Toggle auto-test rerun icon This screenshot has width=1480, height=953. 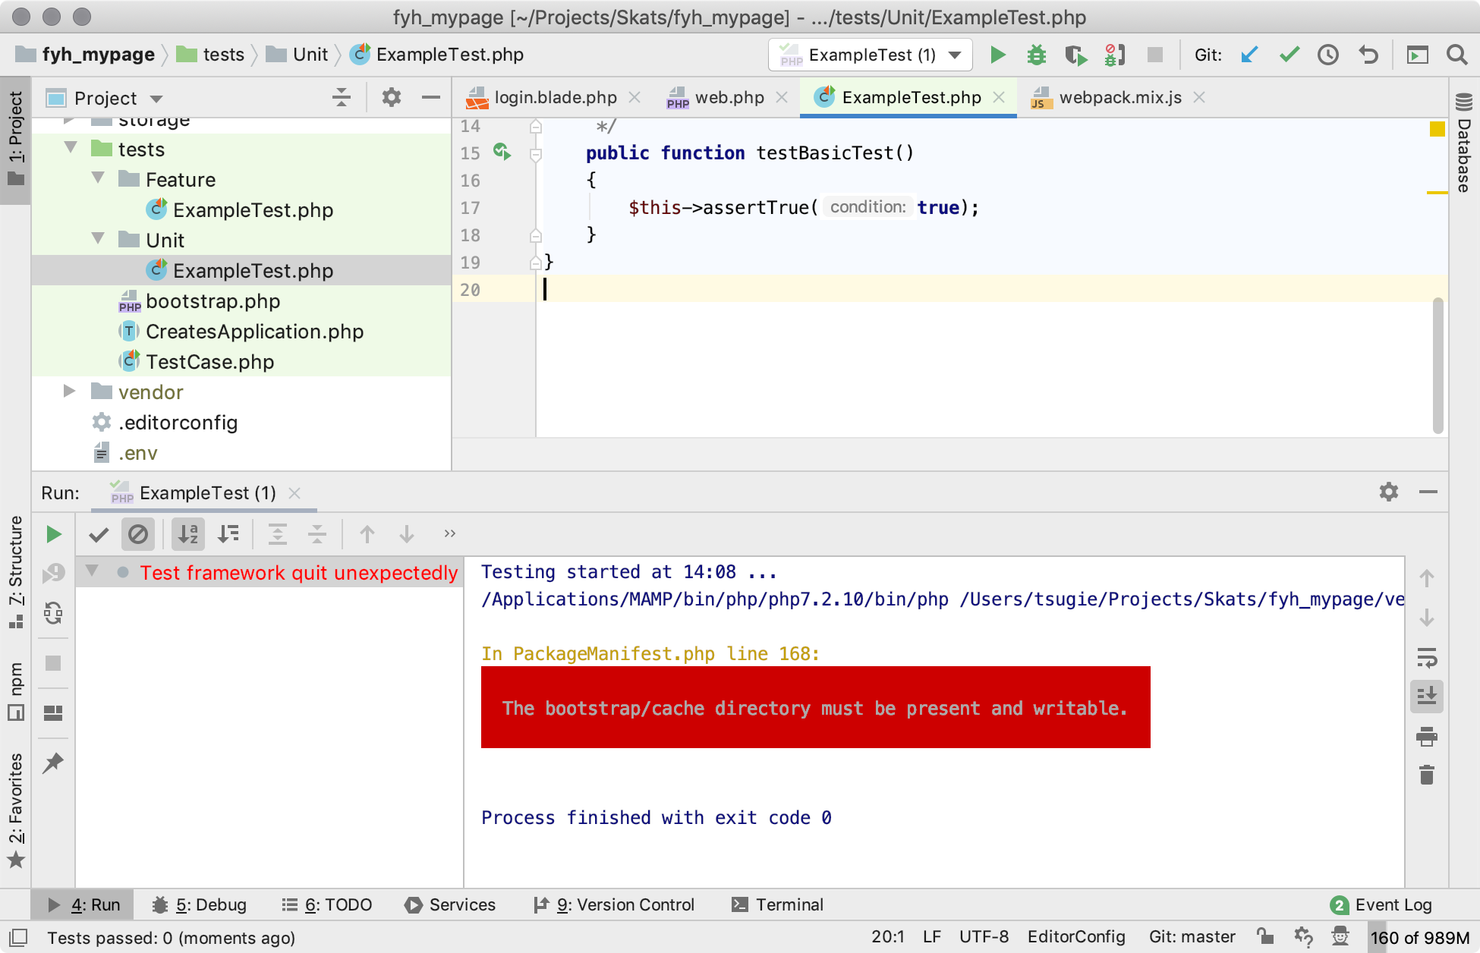pyautogui.click(x=53, y=612)
